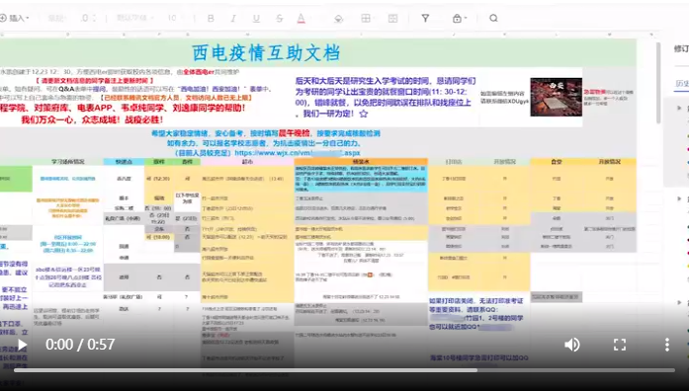689x391 pixels.
Task: Toggle italic formatting
Action: 233,19
